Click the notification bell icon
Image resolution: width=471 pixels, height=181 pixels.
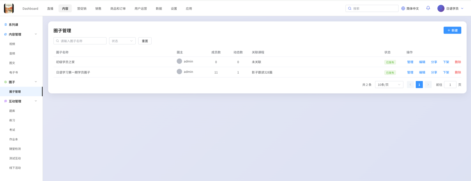(x=428, y=8)
